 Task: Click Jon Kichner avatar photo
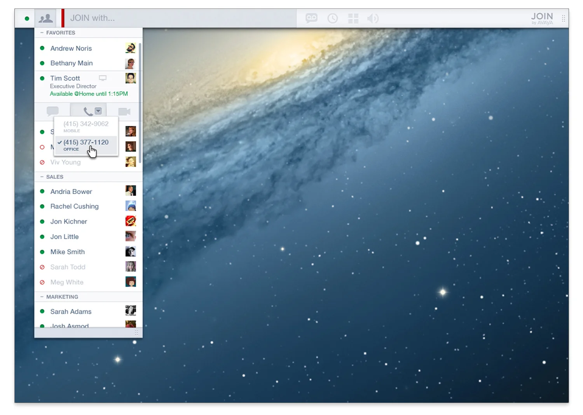click(131, 221)
